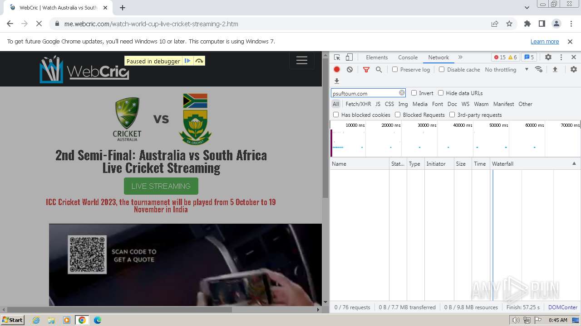Open the 15 errors counter
This screenshot has width=581, height=326.
(499, 58)
